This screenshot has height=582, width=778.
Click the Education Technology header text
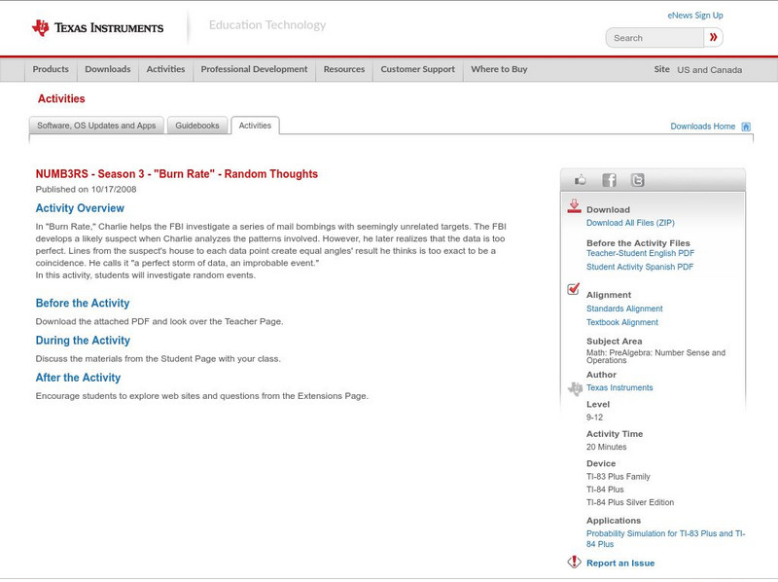(267, 25)
